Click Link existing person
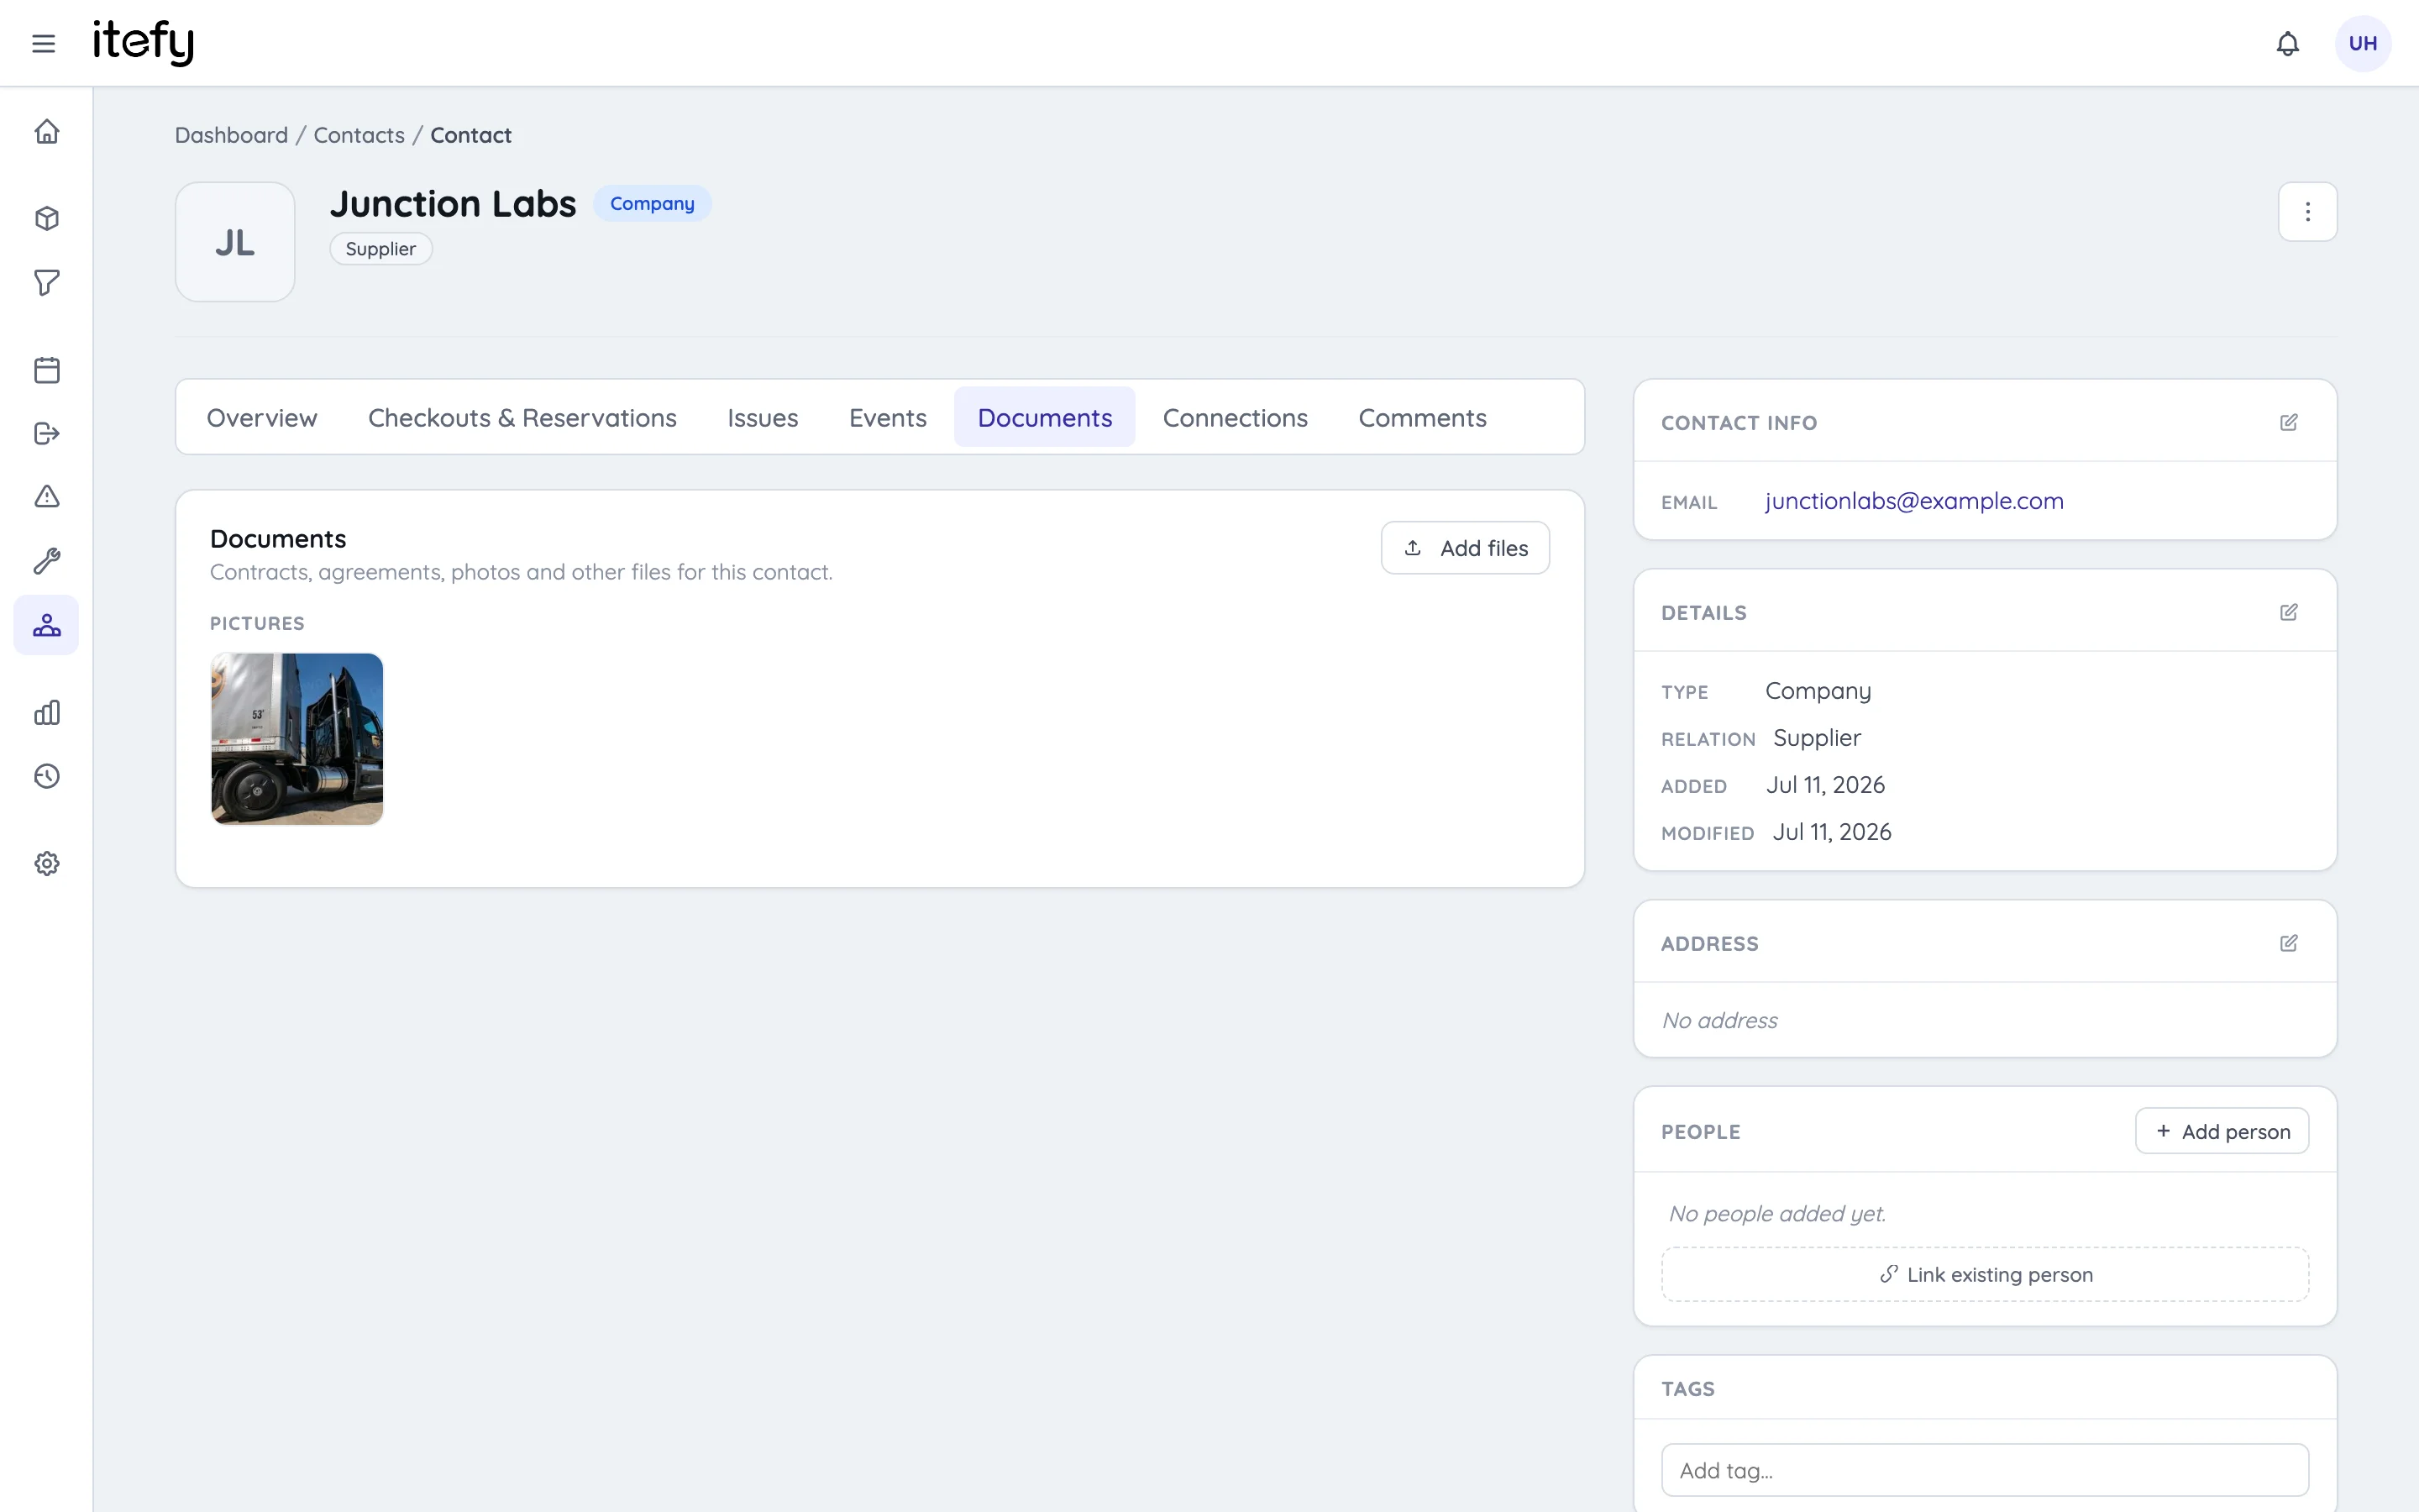 1984,1274
